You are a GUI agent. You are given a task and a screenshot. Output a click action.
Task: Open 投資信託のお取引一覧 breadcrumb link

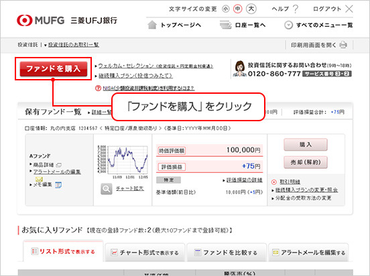74,45
